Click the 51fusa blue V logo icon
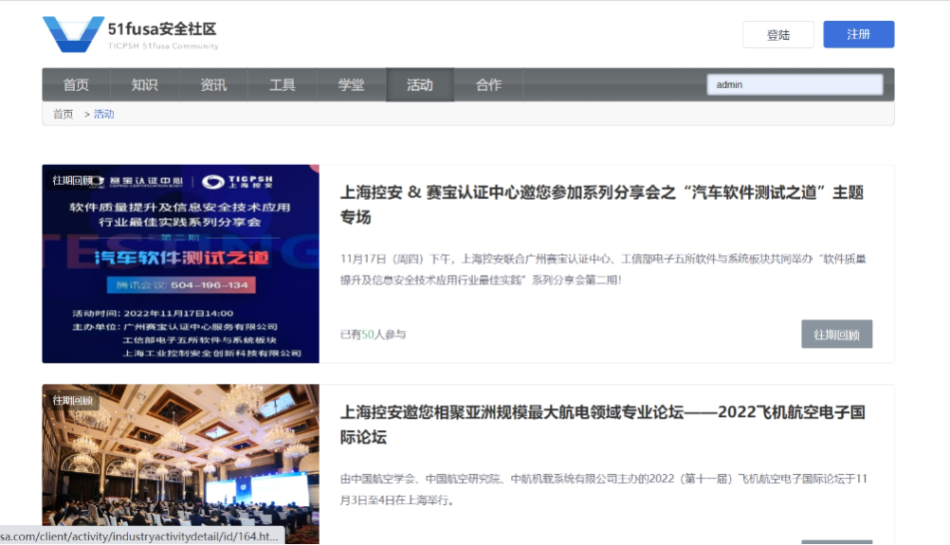 (x=73, y=34)
